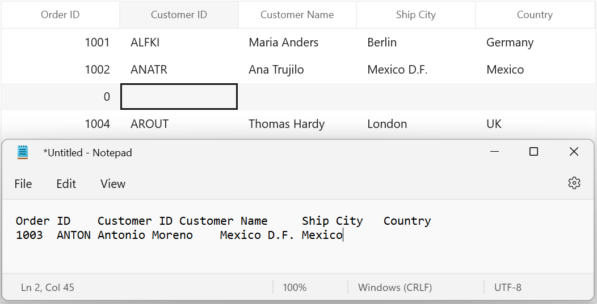This screenshot has width=597, height=304.
Task: Select the ANATR customer ID cell
Action: click(x=179, y=70)
